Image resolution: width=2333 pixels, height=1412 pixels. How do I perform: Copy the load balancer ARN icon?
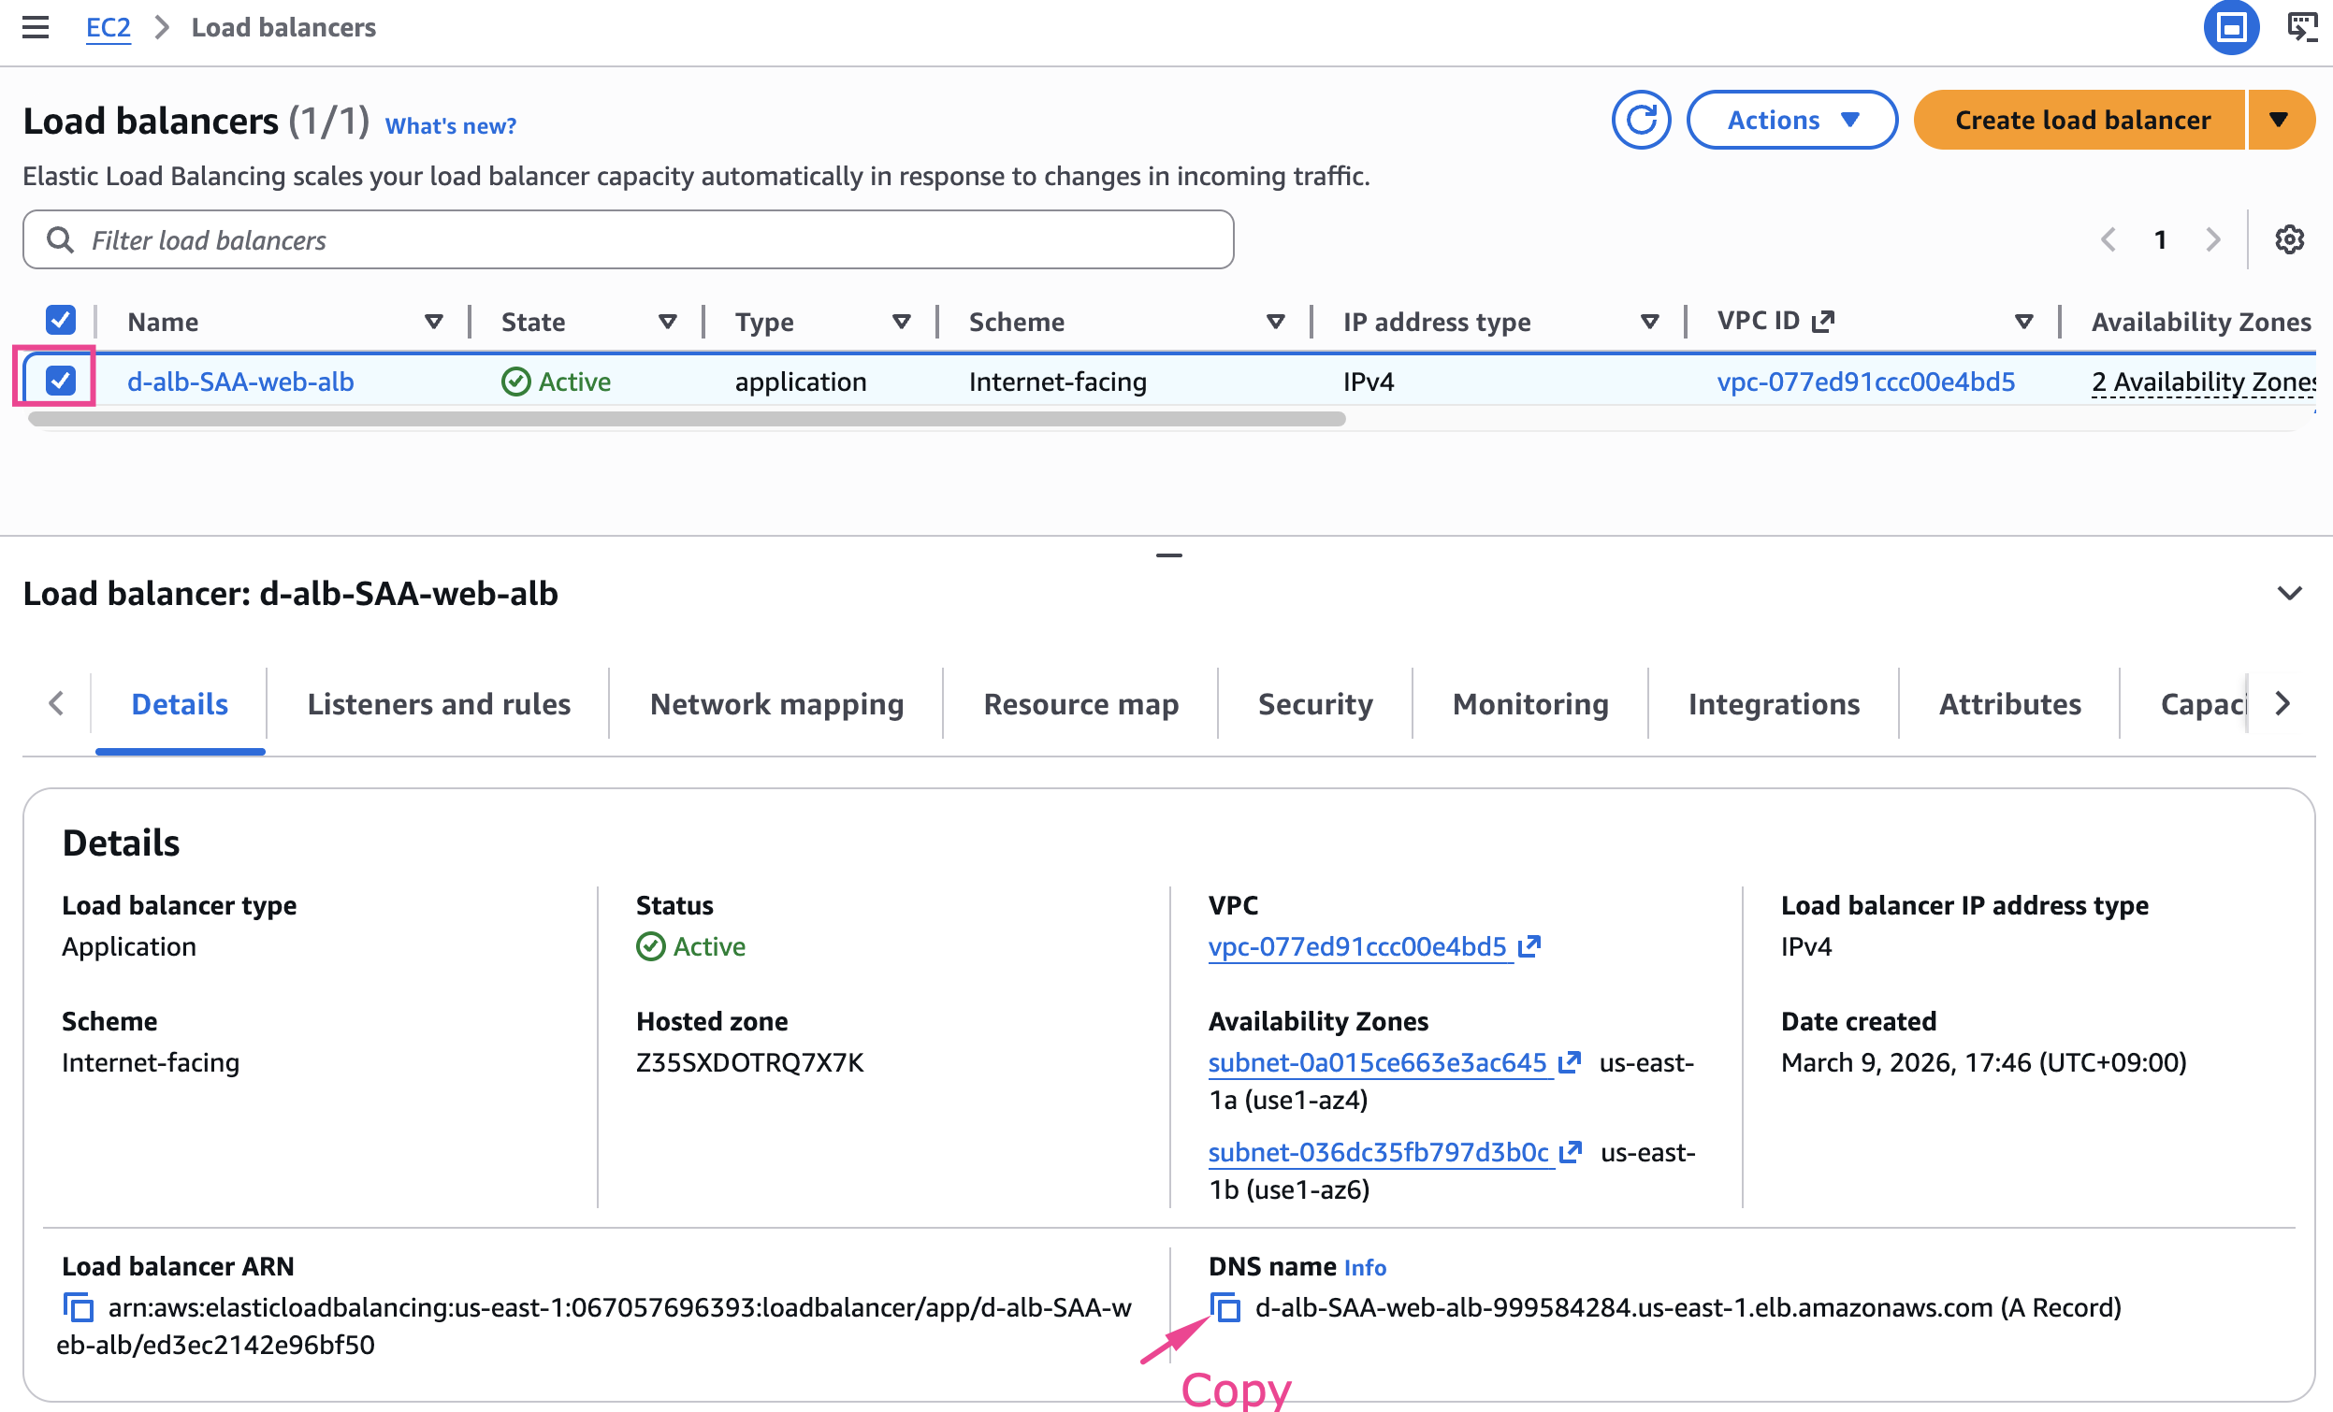point(78,1308)
